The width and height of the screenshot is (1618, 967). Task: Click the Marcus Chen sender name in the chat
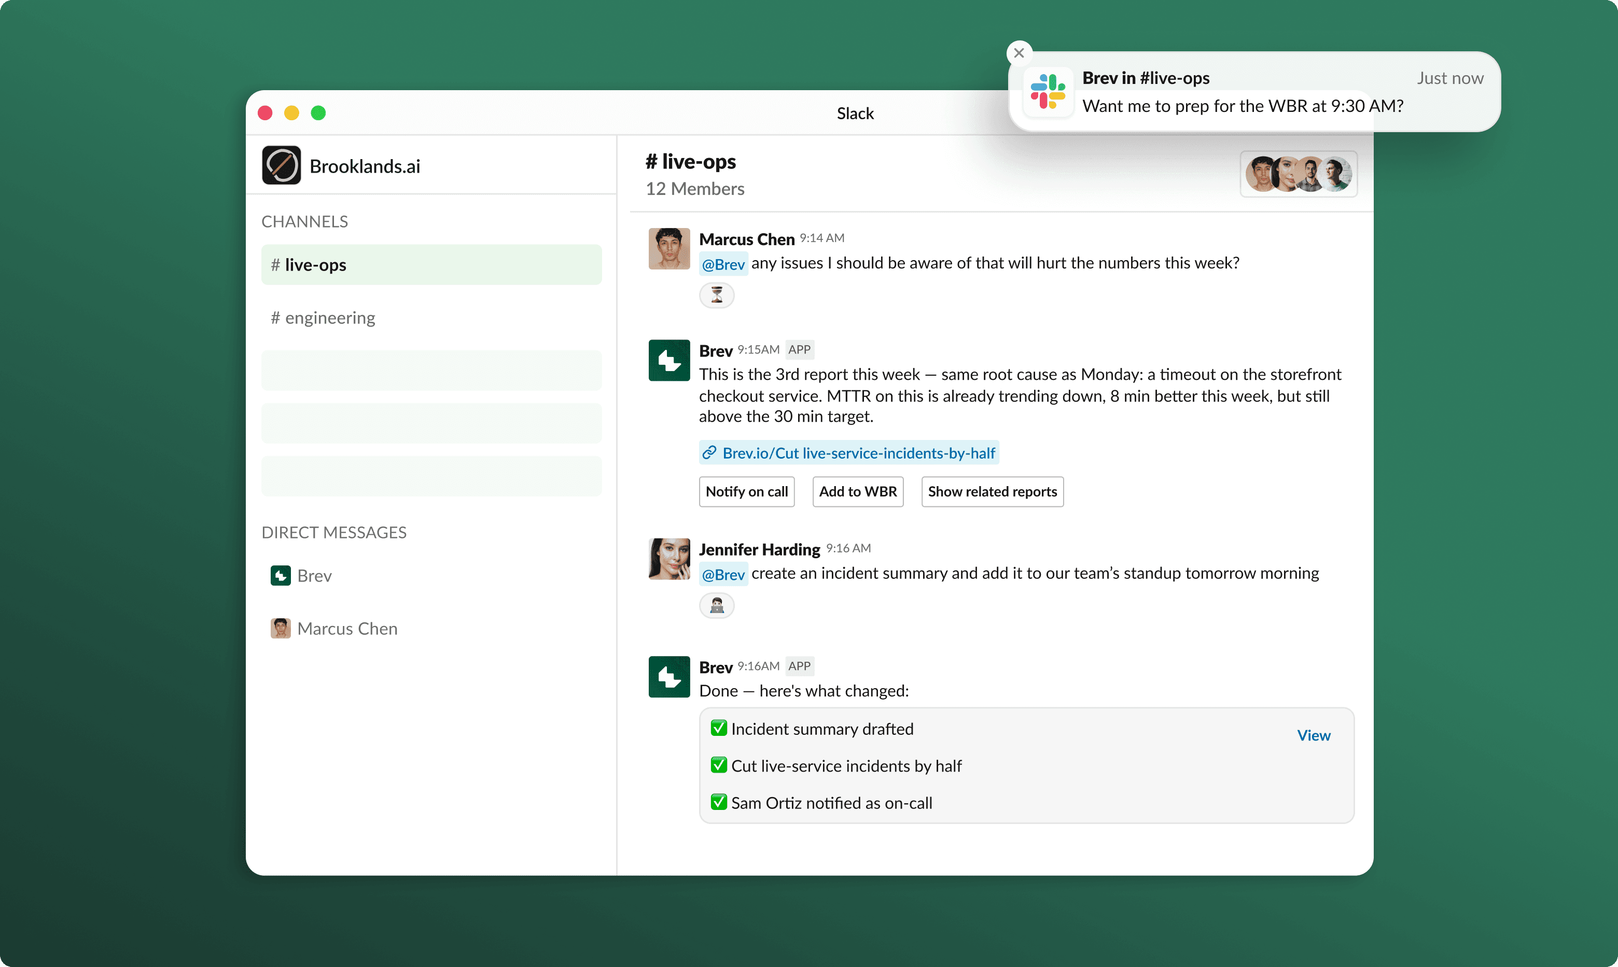pos(747,239)
